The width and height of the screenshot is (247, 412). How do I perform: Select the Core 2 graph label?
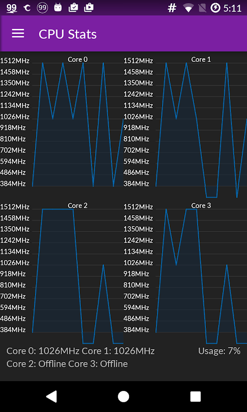tap(78, 205)
